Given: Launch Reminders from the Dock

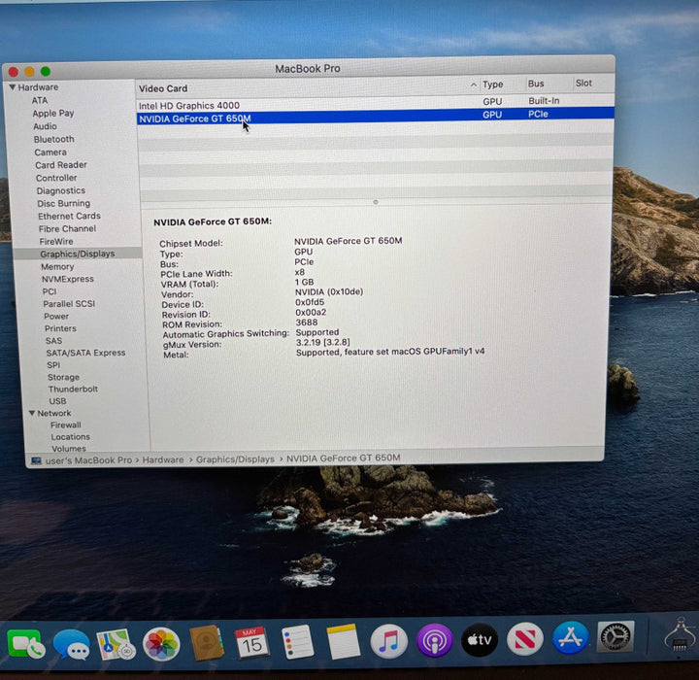Looking at the screenshot, I should click(x=298, y=641).
